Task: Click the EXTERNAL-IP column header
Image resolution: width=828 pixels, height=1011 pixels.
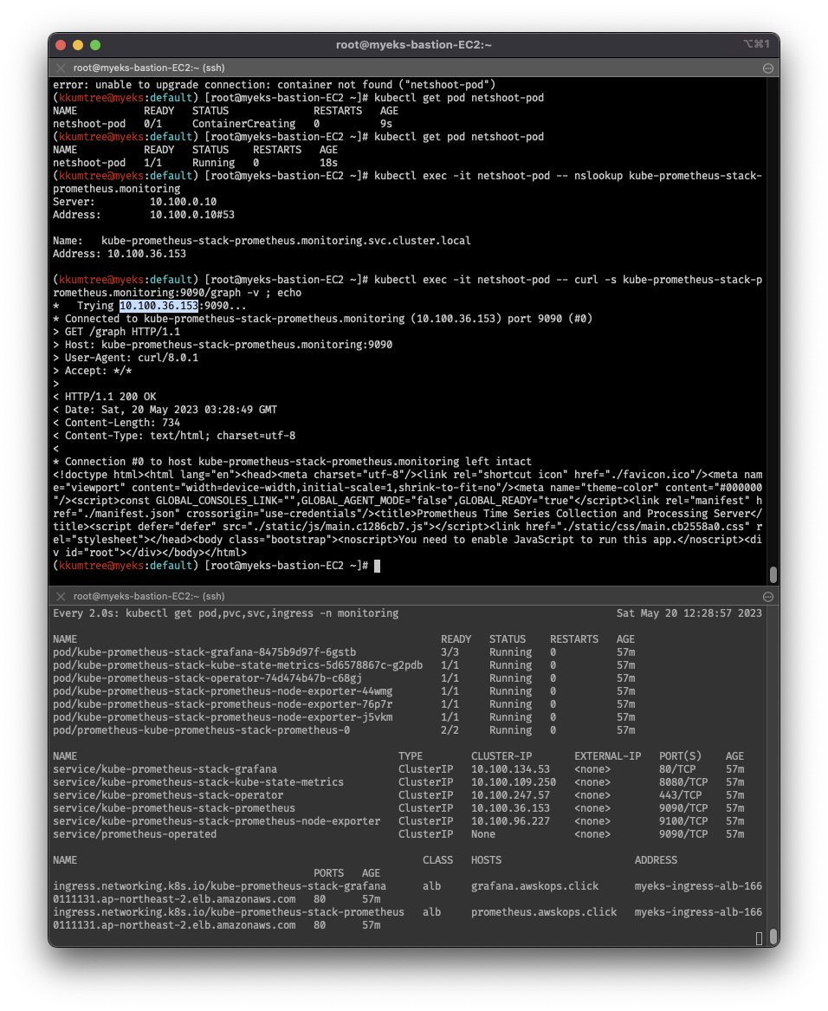Action: click(x=607, y=756)
